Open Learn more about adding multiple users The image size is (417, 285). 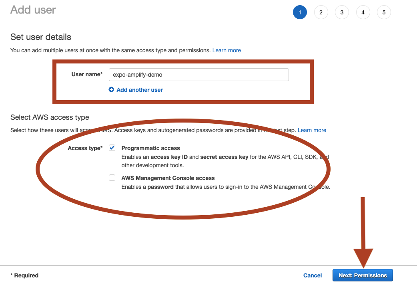(227, 50)
